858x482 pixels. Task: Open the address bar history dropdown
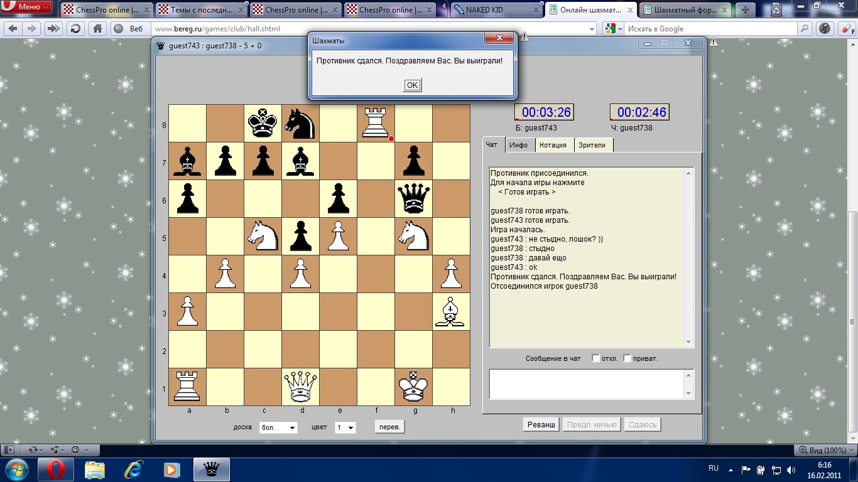pos(592,29)
